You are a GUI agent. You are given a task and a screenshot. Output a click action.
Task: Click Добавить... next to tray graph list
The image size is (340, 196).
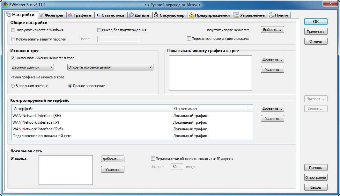tap(272, 59)
